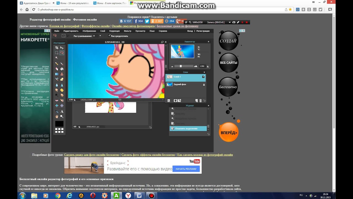Screen dimensions: 353x199
Task: Click the lock icon on Задний фон layer
Action: (x=204, y=85)
